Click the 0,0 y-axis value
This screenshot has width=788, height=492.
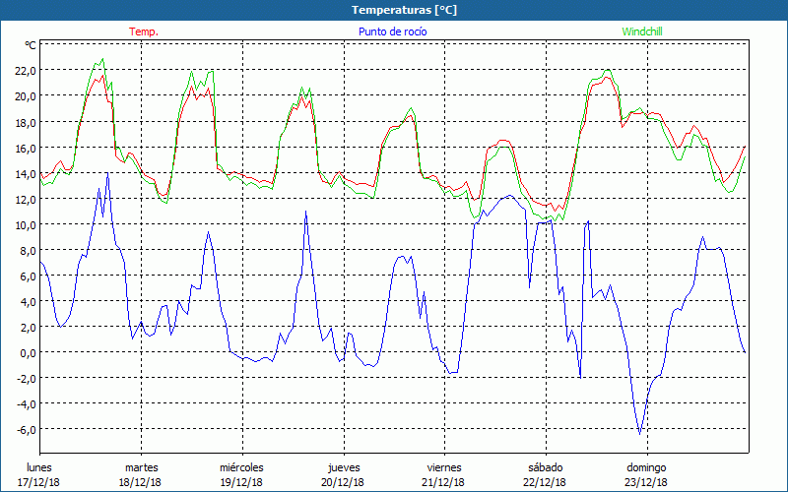click(28, 353)
